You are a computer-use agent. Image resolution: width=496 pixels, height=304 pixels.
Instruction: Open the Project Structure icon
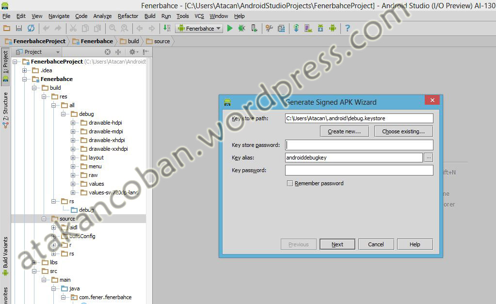(281, 29)
